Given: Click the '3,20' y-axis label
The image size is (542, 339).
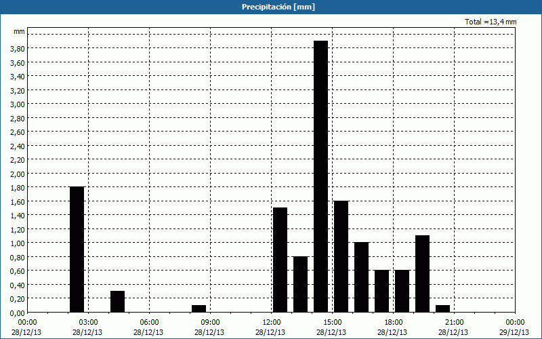Looking at the screenshot, I should click(x=18, y=90).
